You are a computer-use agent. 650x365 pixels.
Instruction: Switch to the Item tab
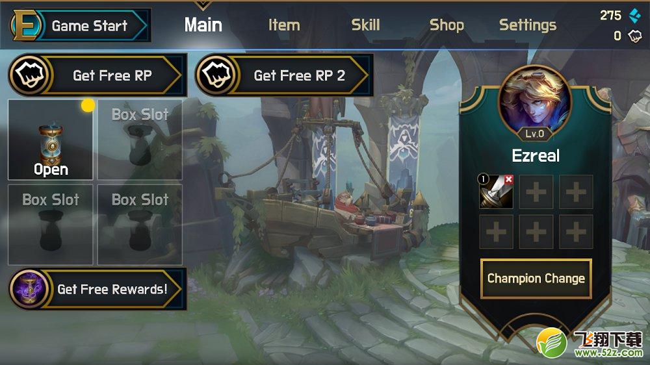click(284, 25)
